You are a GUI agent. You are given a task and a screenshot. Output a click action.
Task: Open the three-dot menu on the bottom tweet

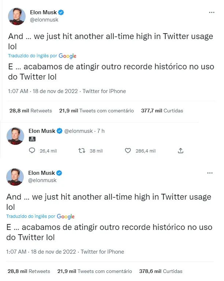tap(210, 173)
